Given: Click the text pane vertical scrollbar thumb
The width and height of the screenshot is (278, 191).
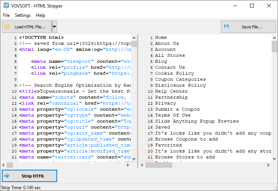Looking at the screenshot, I should [274, 46].
